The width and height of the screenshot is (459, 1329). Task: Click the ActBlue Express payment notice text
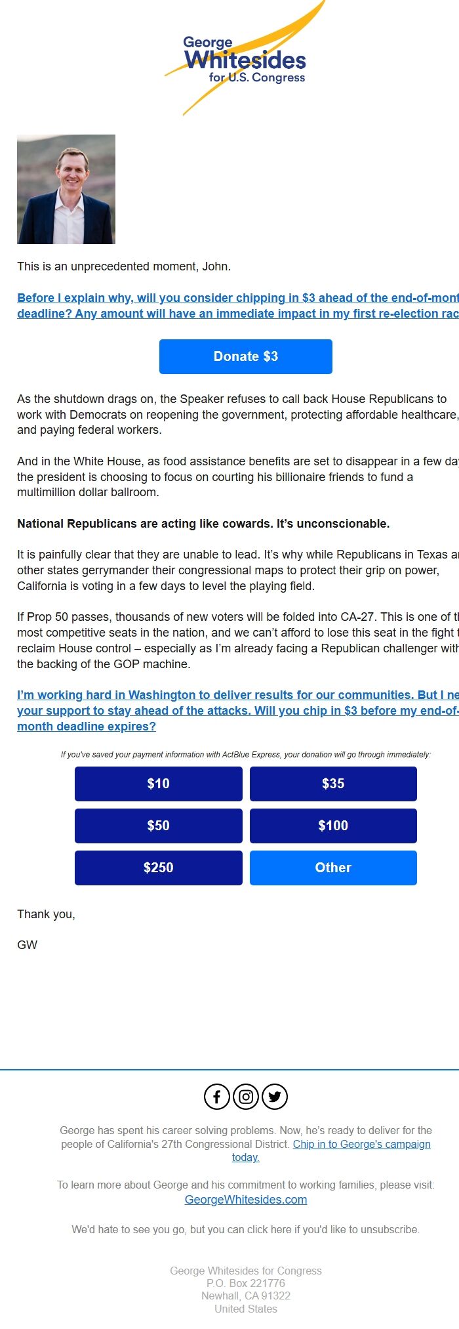click(246, 755)
